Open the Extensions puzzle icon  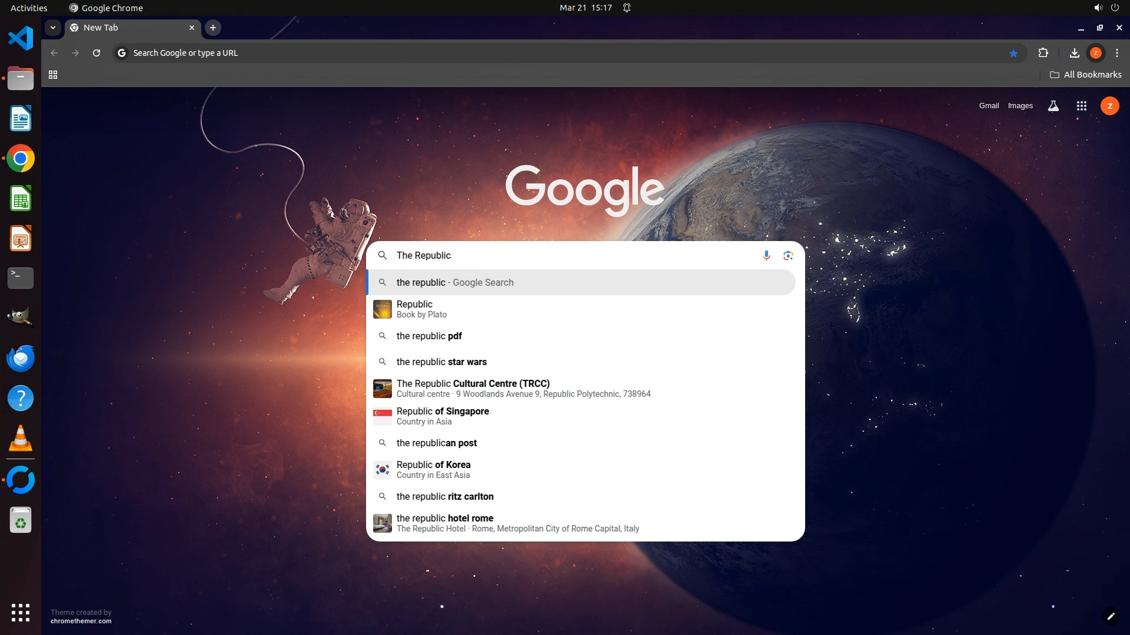point(1043,53)
